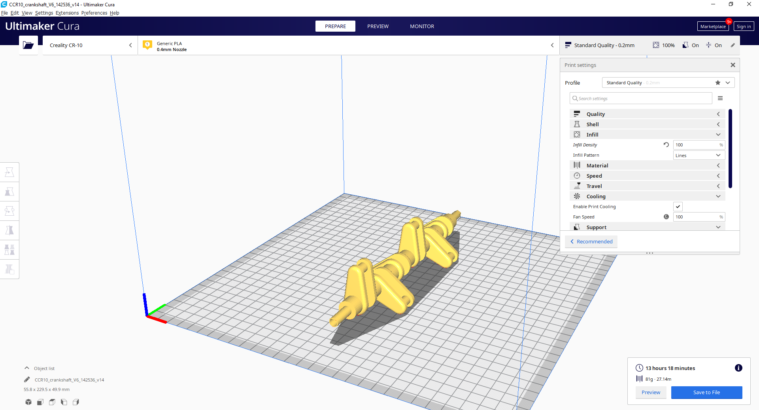Image resolution: width=759 pixels, height=410 pixels.
Task: Activate the Support Blocker tool
Action: (9, 269)
